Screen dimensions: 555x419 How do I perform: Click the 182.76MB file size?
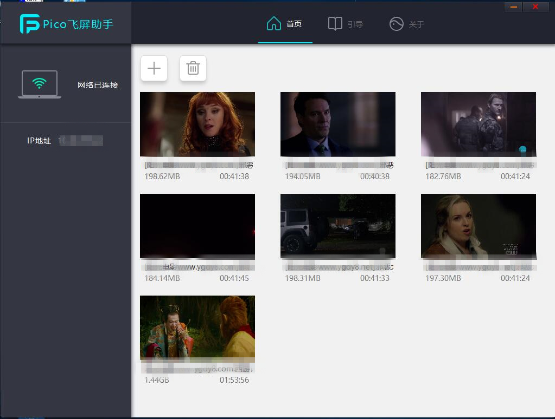tap(443, 176)
